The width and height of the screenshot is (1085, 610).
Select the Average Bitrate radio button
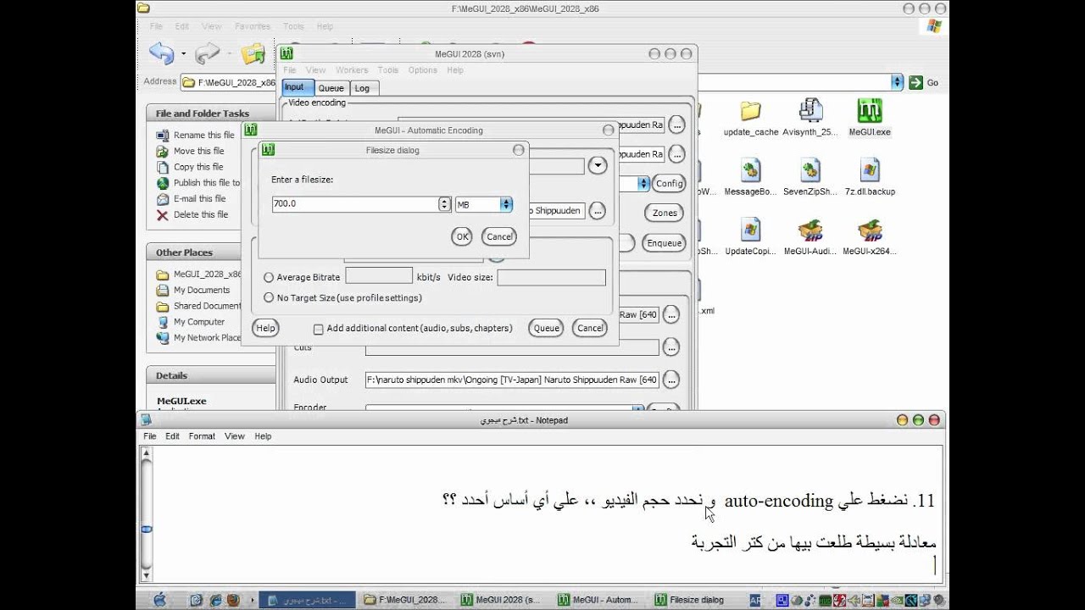[269, 277]
